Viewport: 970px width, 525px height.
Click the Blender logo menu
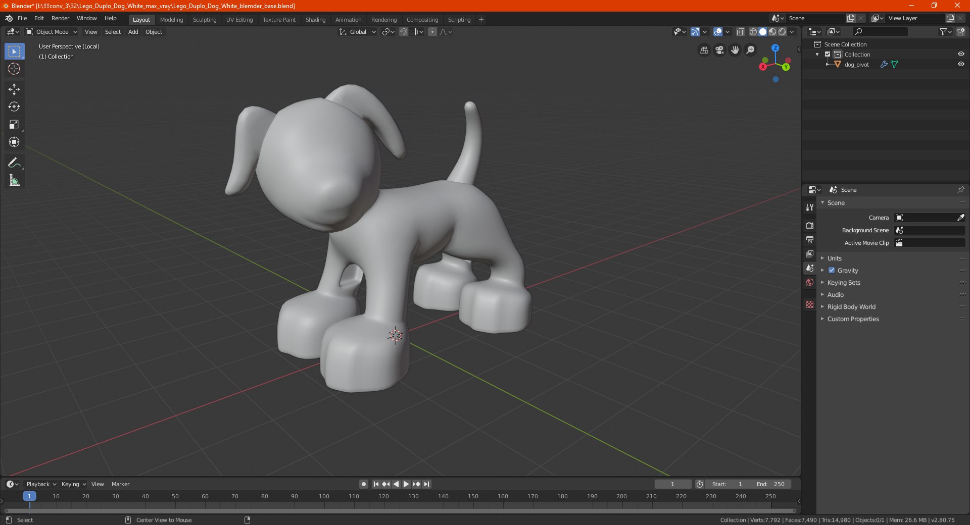pyautogui.click(x=9, y=18)
